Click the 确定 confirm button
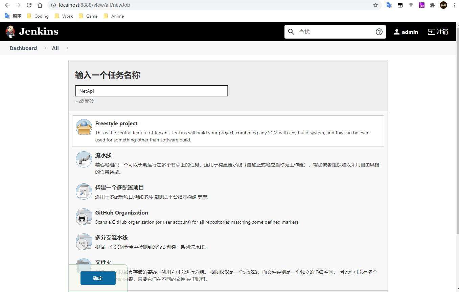The image size is (459, 292). 98,278
